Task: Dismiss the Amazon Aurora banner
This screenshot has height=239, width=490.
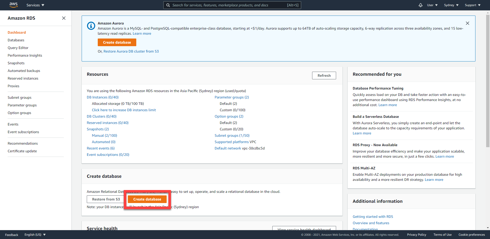Action: point(468,23)
